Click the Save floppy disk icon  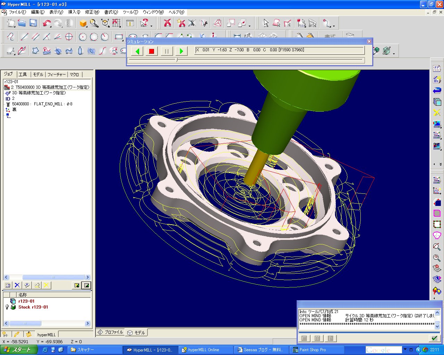(33, 23)
